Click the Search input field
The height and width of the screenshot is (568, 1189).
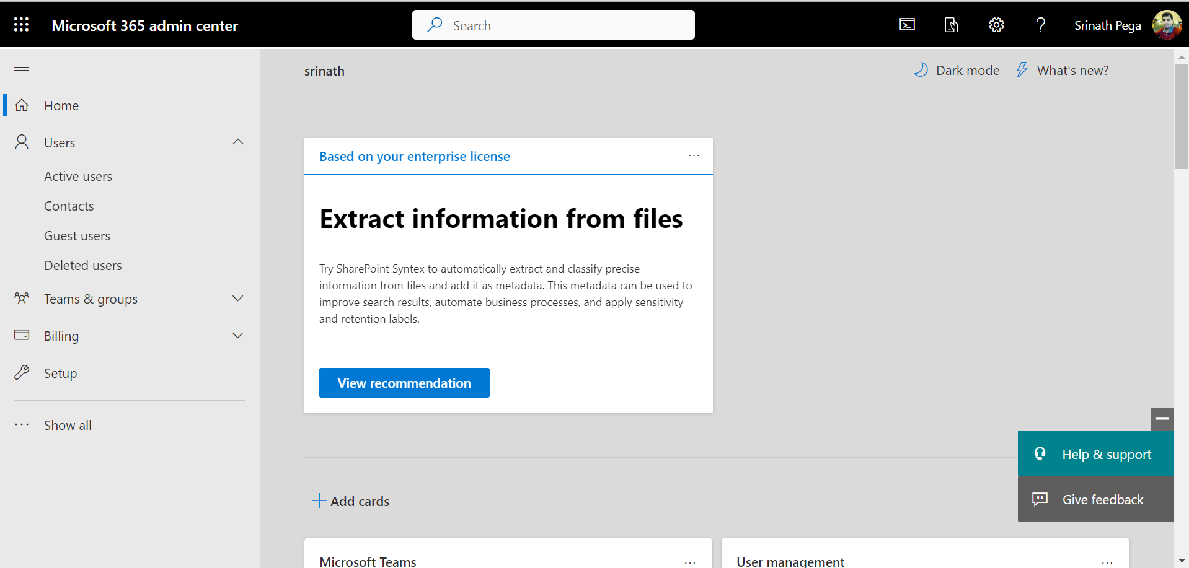pyautogui.click(x=553, y=25)
